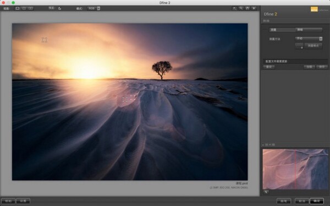Click the loupe pin icon below thumbnail
330x206 pixels.
pyautogui.click(x=266, y=192)
